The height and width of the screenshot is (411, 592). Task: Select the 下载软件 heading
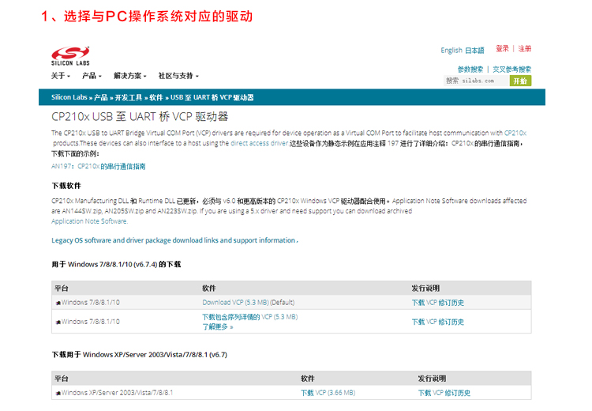66,186
